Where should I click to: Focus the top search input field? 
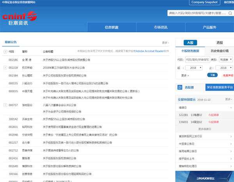point(197,13)
